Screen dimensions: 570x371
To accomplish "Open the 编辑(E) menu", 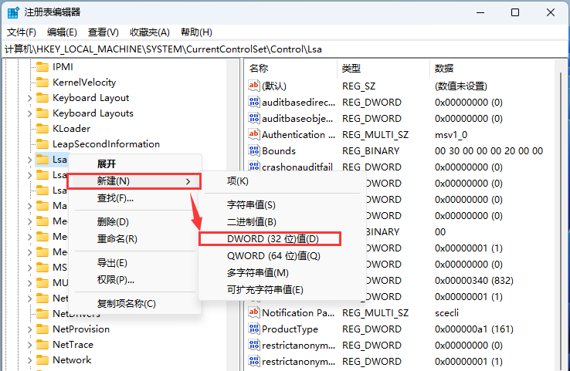I will click(62, 32).
